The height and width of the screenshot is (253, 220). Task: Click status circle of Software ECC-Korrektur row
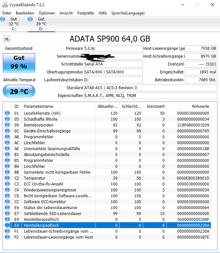tap(7, 202)
